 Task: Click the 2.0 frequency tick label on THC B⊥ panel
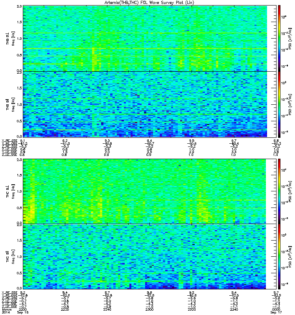tap(19, 160)
